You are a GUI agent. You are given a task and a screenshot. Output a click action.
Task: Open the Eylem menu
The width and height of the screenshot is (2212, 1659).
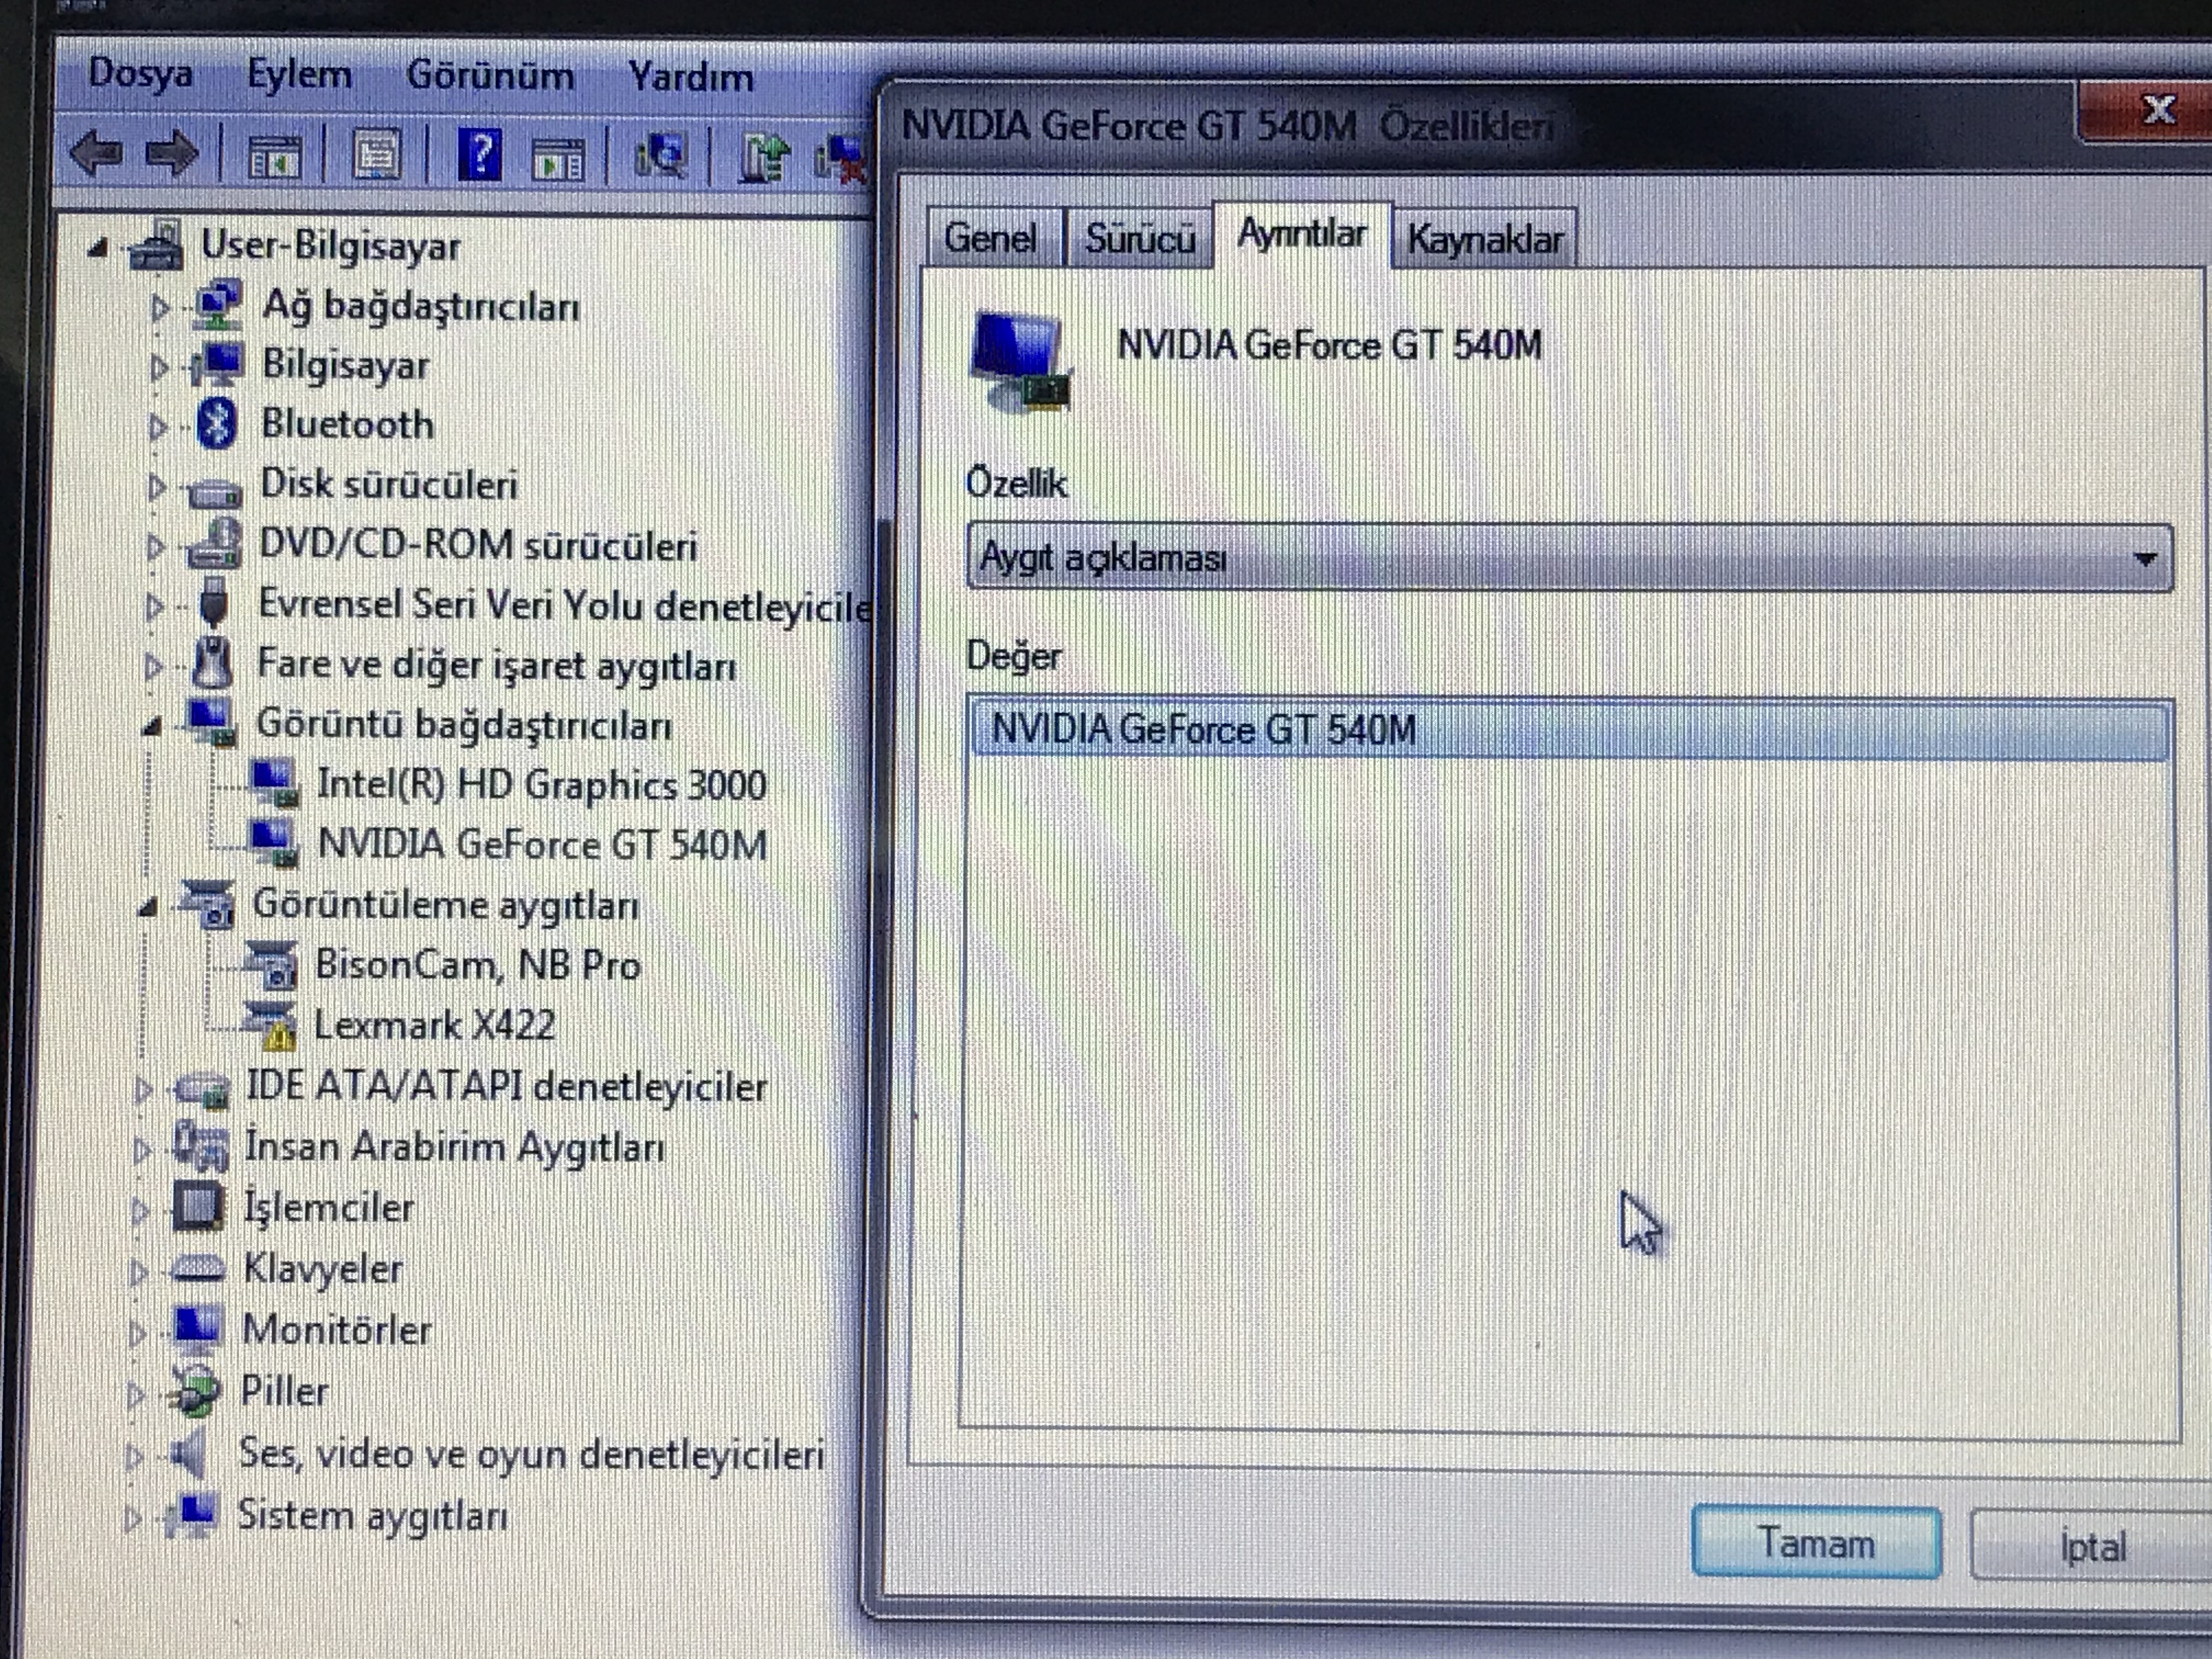299,75
